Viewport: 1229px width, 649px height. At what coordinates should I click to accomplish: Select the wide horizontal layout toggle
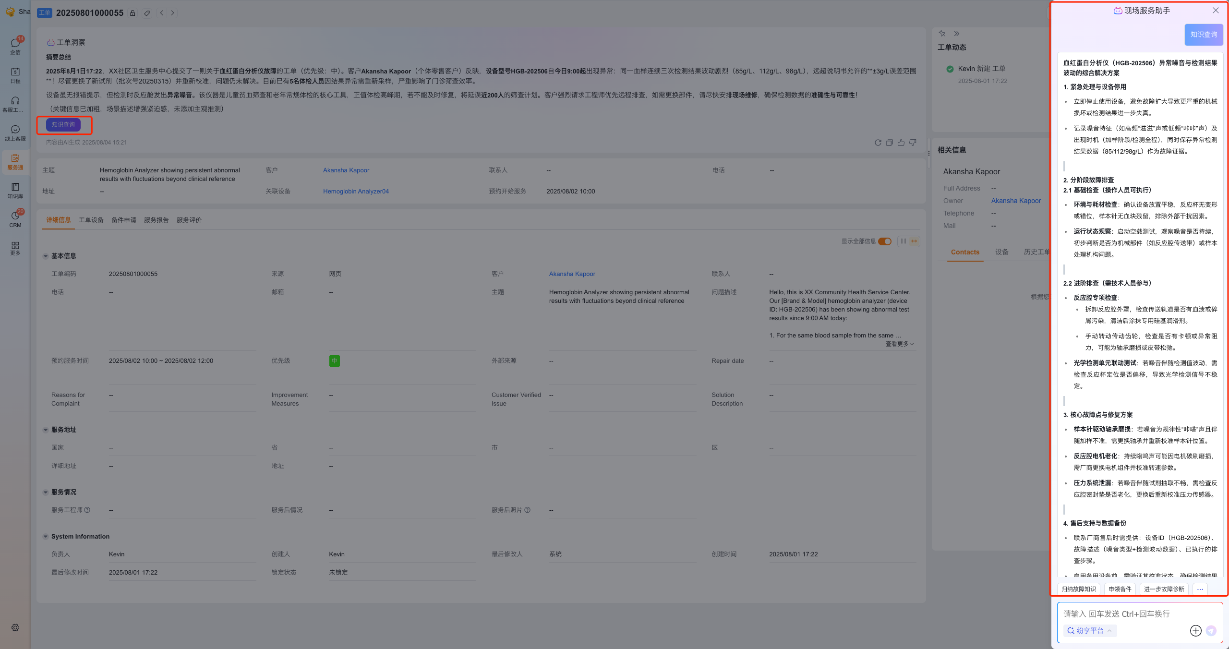click(x=914, y=241)
